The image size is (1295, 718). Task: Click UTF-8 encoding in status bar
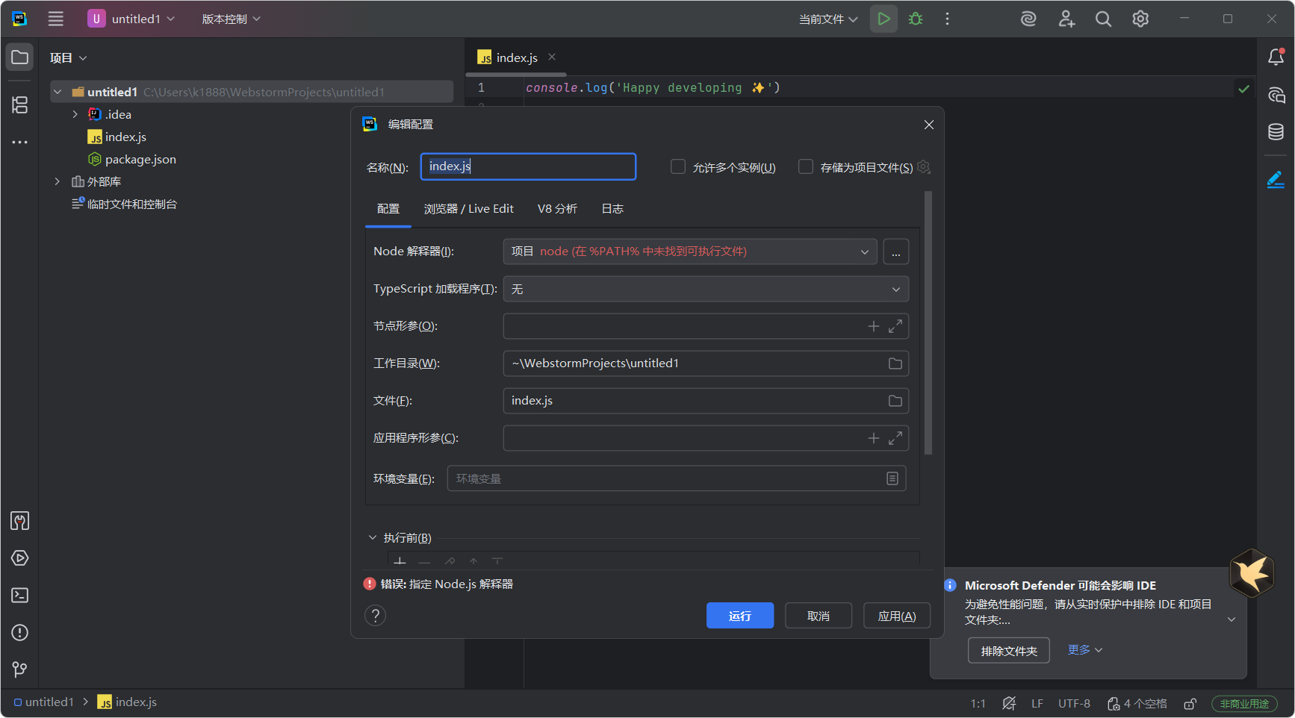click(x=1074, y=703)
